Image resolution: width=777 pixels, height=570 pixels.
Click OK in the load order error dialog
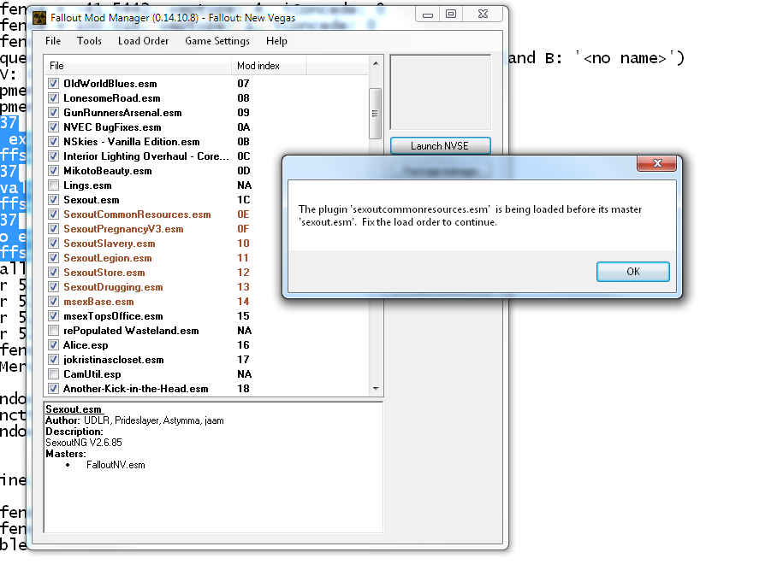[x=632, y=272]
